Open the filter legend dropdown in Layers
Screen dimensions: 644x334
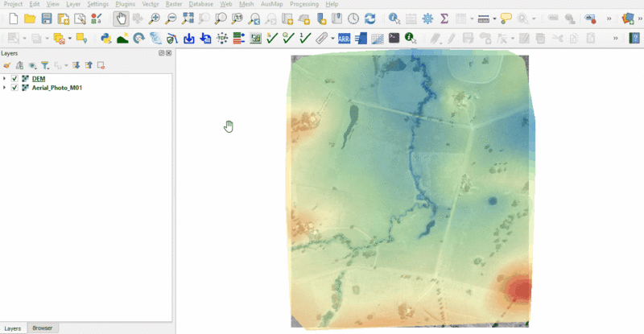click(x=45, y=65)
